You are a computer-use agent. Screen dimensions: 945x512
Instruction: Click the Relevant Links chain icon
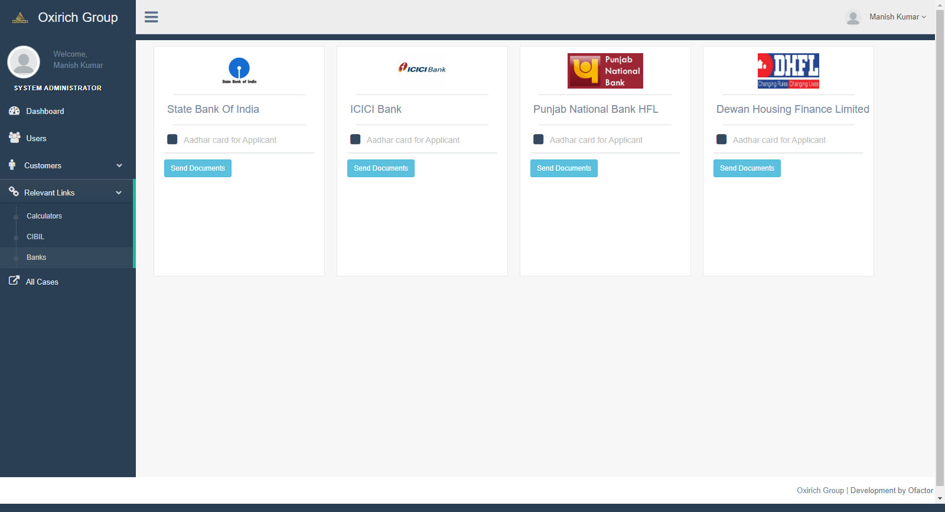[x=14, y=191]
